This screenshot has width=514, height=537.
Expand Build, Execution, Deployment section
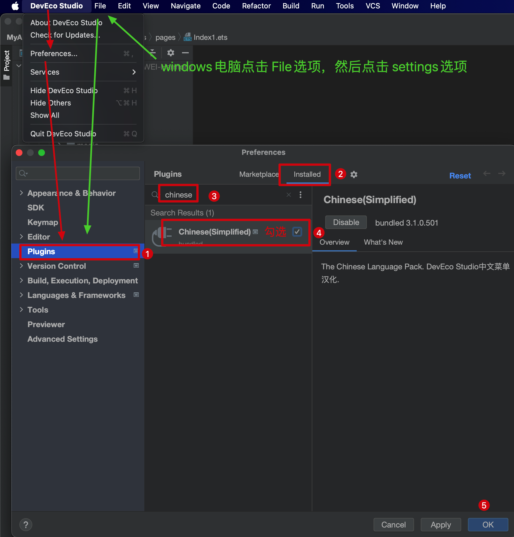[21, 280]
